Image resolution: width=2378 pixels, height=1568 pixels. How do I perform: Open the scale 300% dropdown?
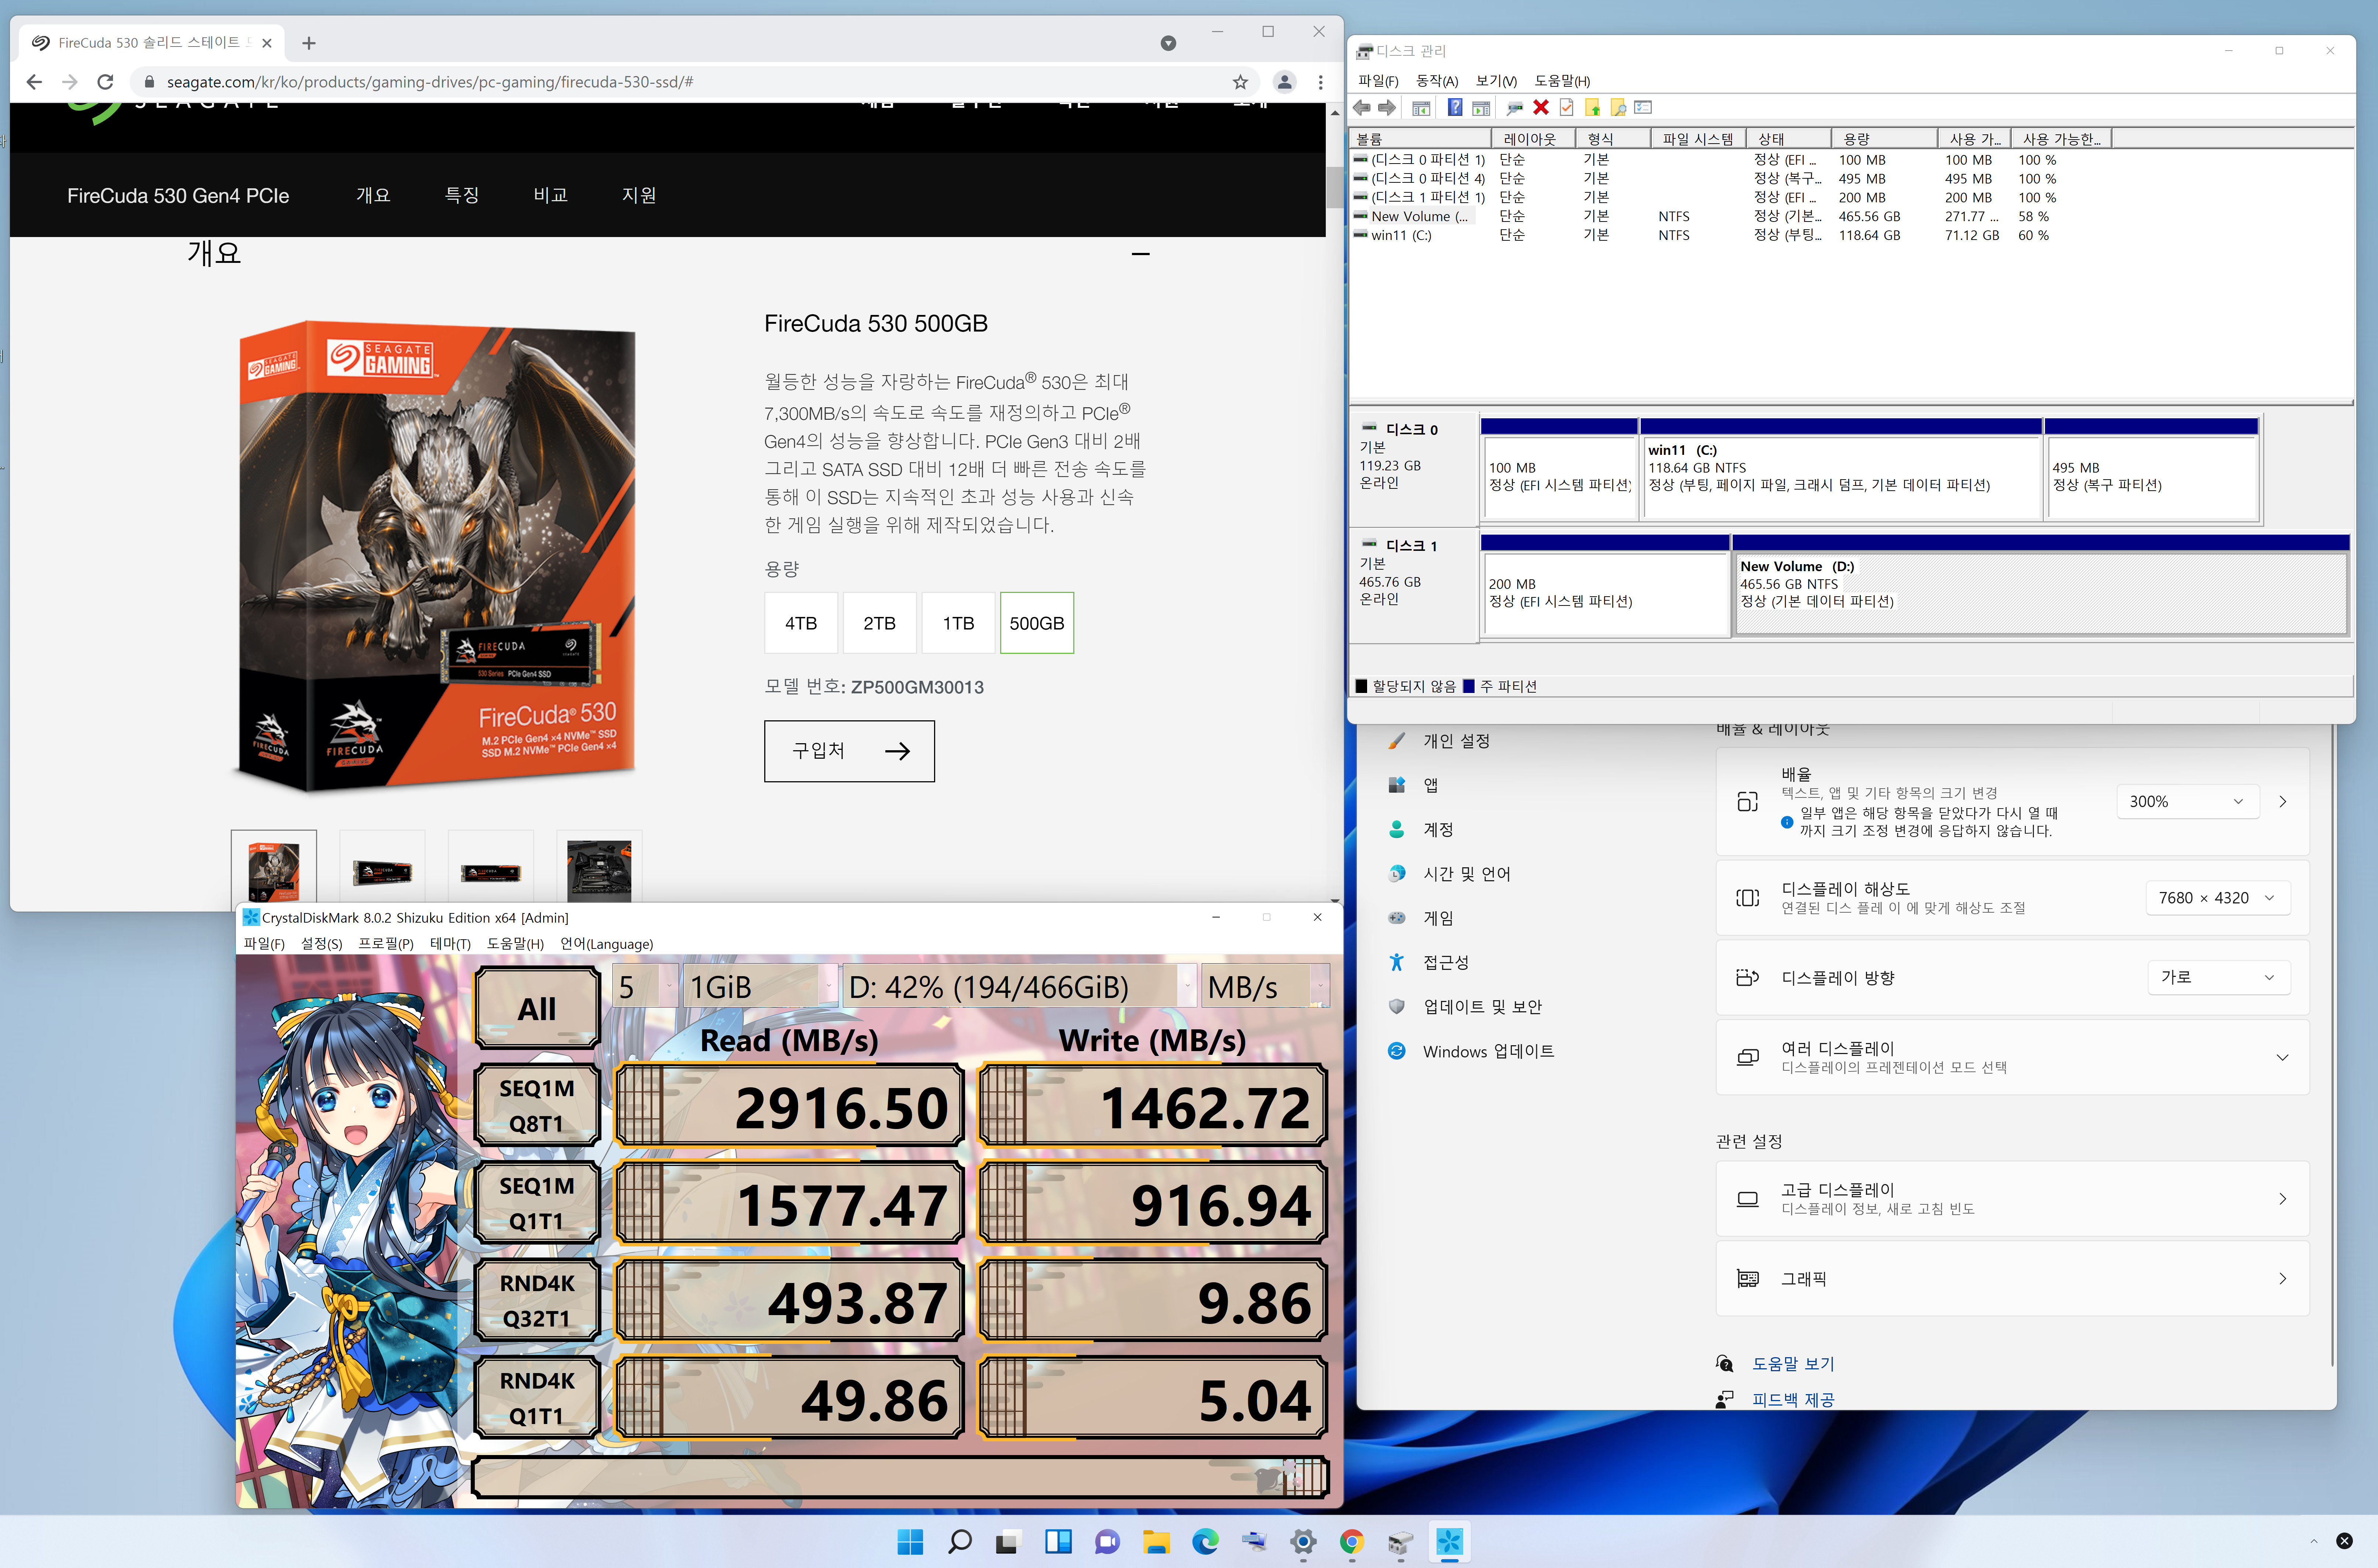tap(2187, 802)
